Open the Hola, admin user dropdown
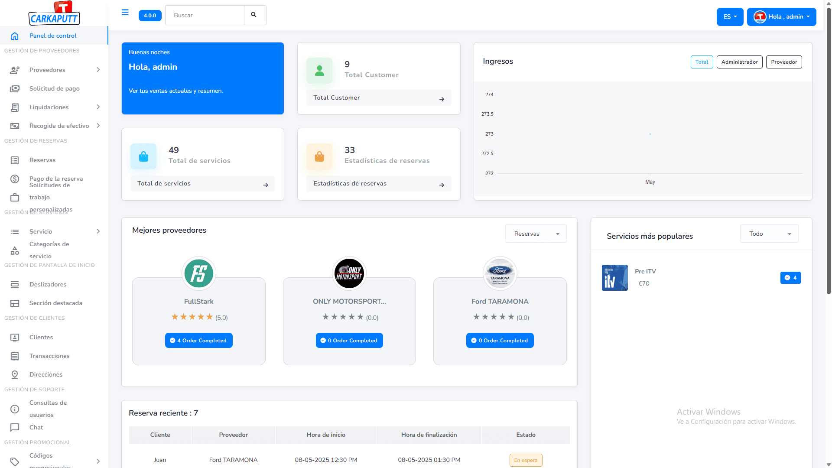 click(x=782, y=17)
